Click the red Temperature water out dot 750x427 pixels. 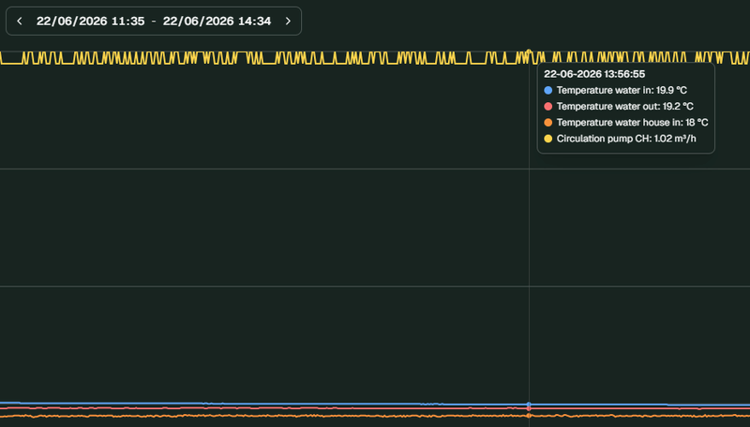548,107
